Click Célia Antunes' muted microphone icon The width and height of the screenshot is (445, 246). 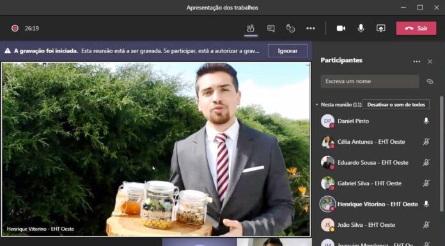[x=426, y=142]
